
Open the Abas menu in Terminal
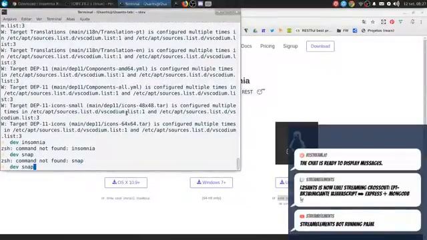(71, 19)
